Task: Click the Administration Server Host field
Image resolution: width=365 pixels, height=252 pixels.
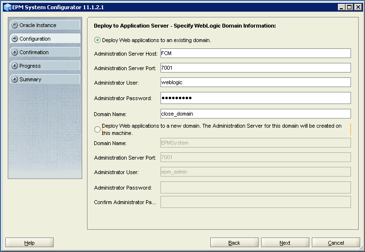Action: (x=255, y=53)
